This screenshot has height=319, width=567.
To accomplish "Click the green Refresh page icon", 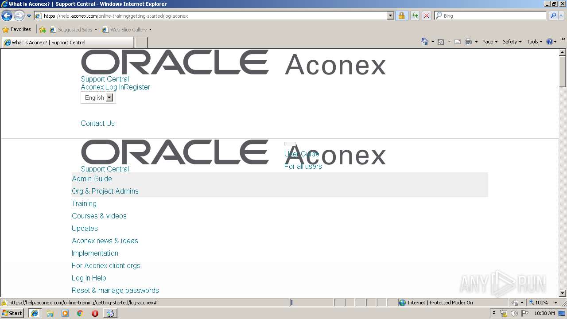I will point(415,16).
